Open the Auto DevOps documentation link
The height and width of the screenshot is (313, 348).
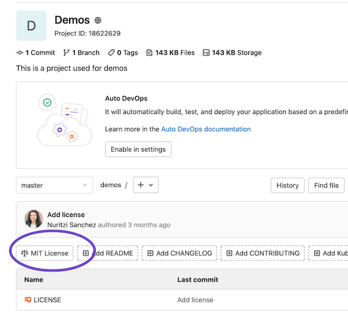(206, 129)
